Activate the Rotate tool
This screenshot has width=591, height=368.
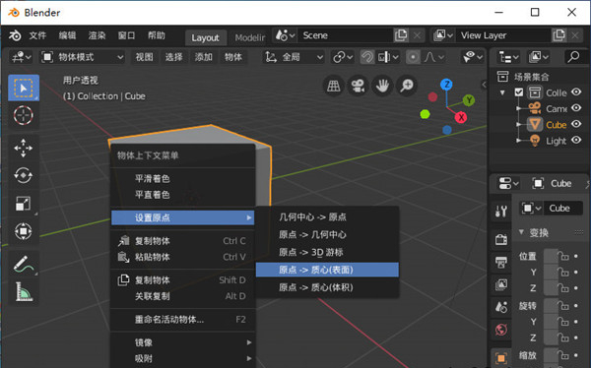23,175
